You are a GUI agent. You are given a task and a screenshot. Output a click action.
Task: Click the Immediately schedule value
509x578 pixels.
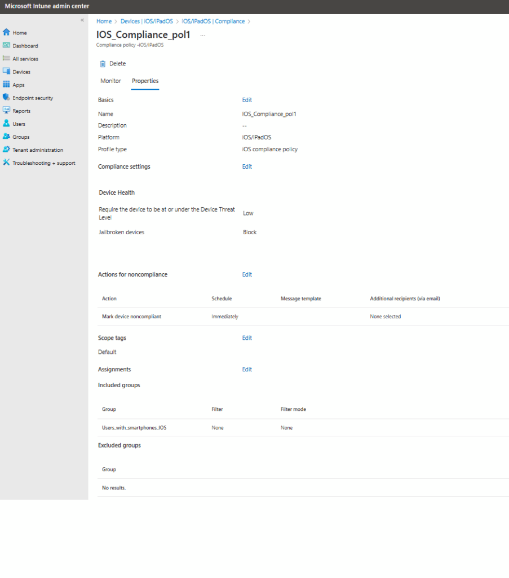coord(225,317)
